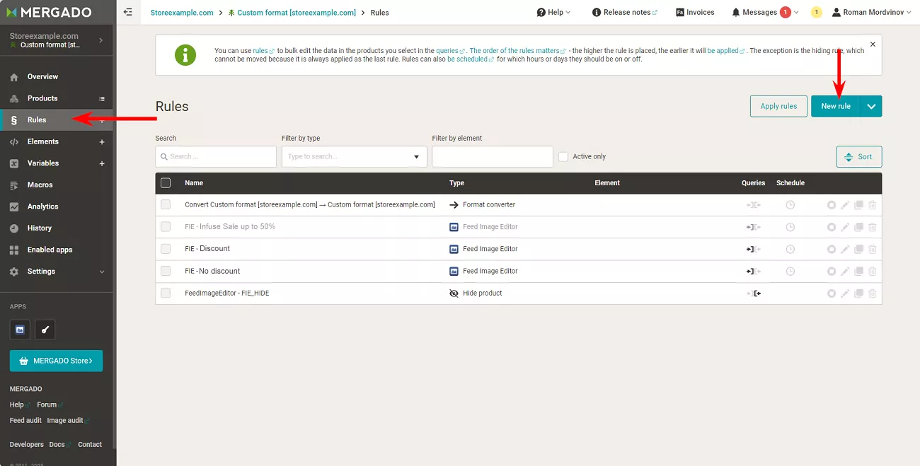Click the Storeexample.com breadcrumb link
The width and height of the screenshot is (920, 466).
point(182,13)
